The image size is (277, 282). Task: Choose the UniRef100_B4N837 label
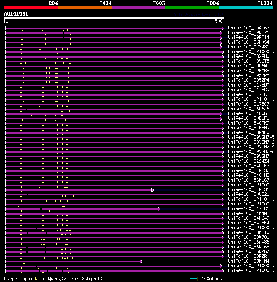click(248, 171)
